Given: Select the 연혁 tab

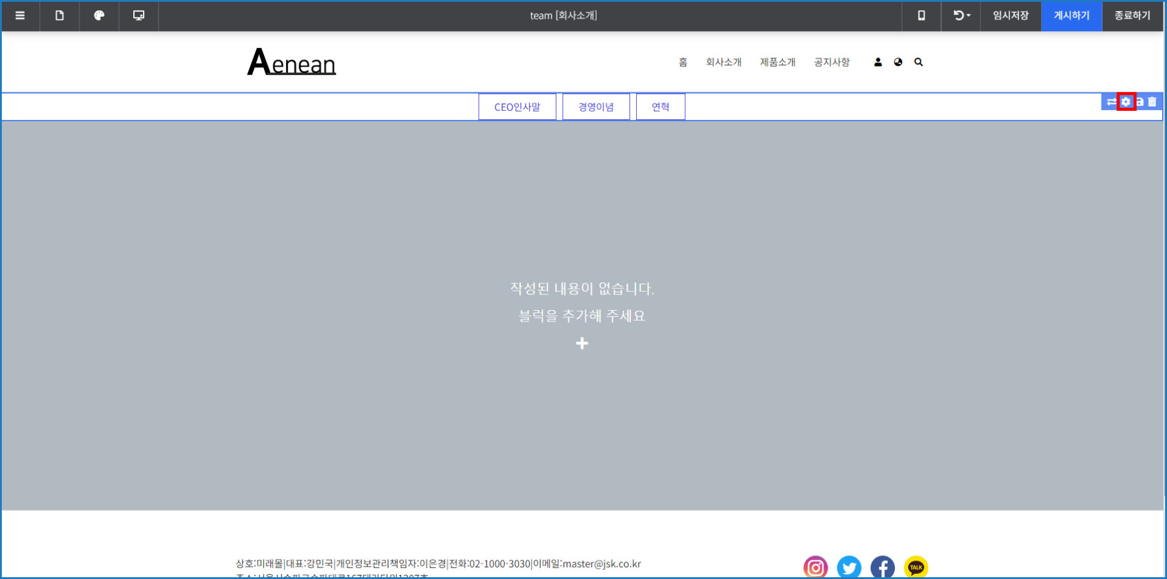Looking at the screenshot, I should click(x=660, y=107).
